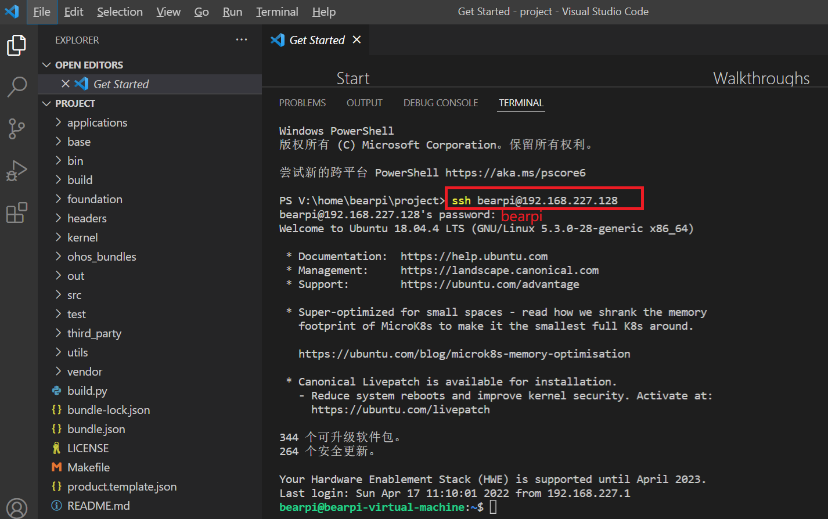Switch to the DEBUG CONSOLE tab
The width and height of the screenshot is (828, 519).
coord(441,103)
